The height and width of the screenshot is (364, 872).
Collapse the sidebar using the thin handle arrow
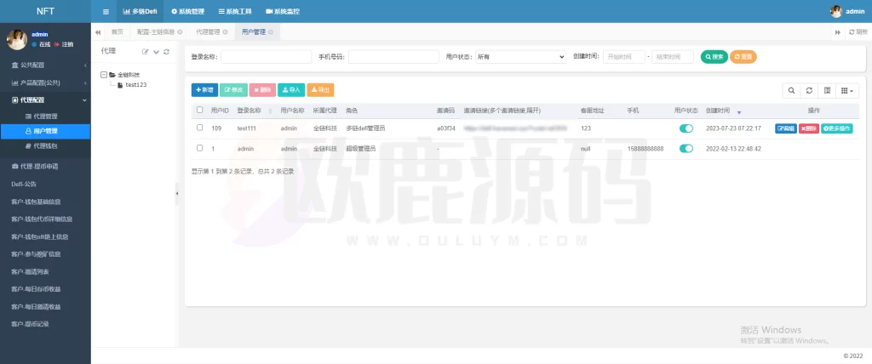[x=177, y=193]
